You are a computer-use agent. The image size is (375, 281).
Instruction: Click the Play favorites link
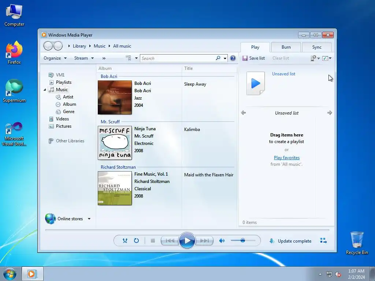[287, 158]
